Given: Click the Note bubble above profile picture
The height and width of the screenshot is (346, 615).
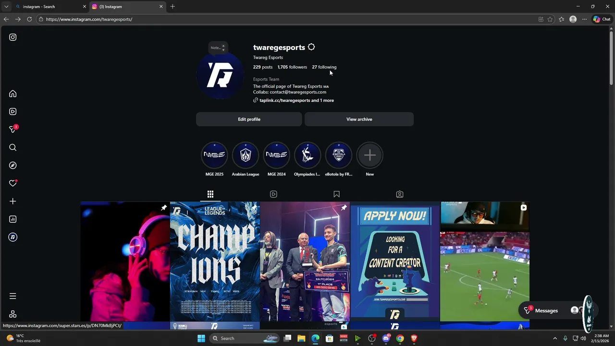Looking at the screenshot, I should [x=218, y=48].
